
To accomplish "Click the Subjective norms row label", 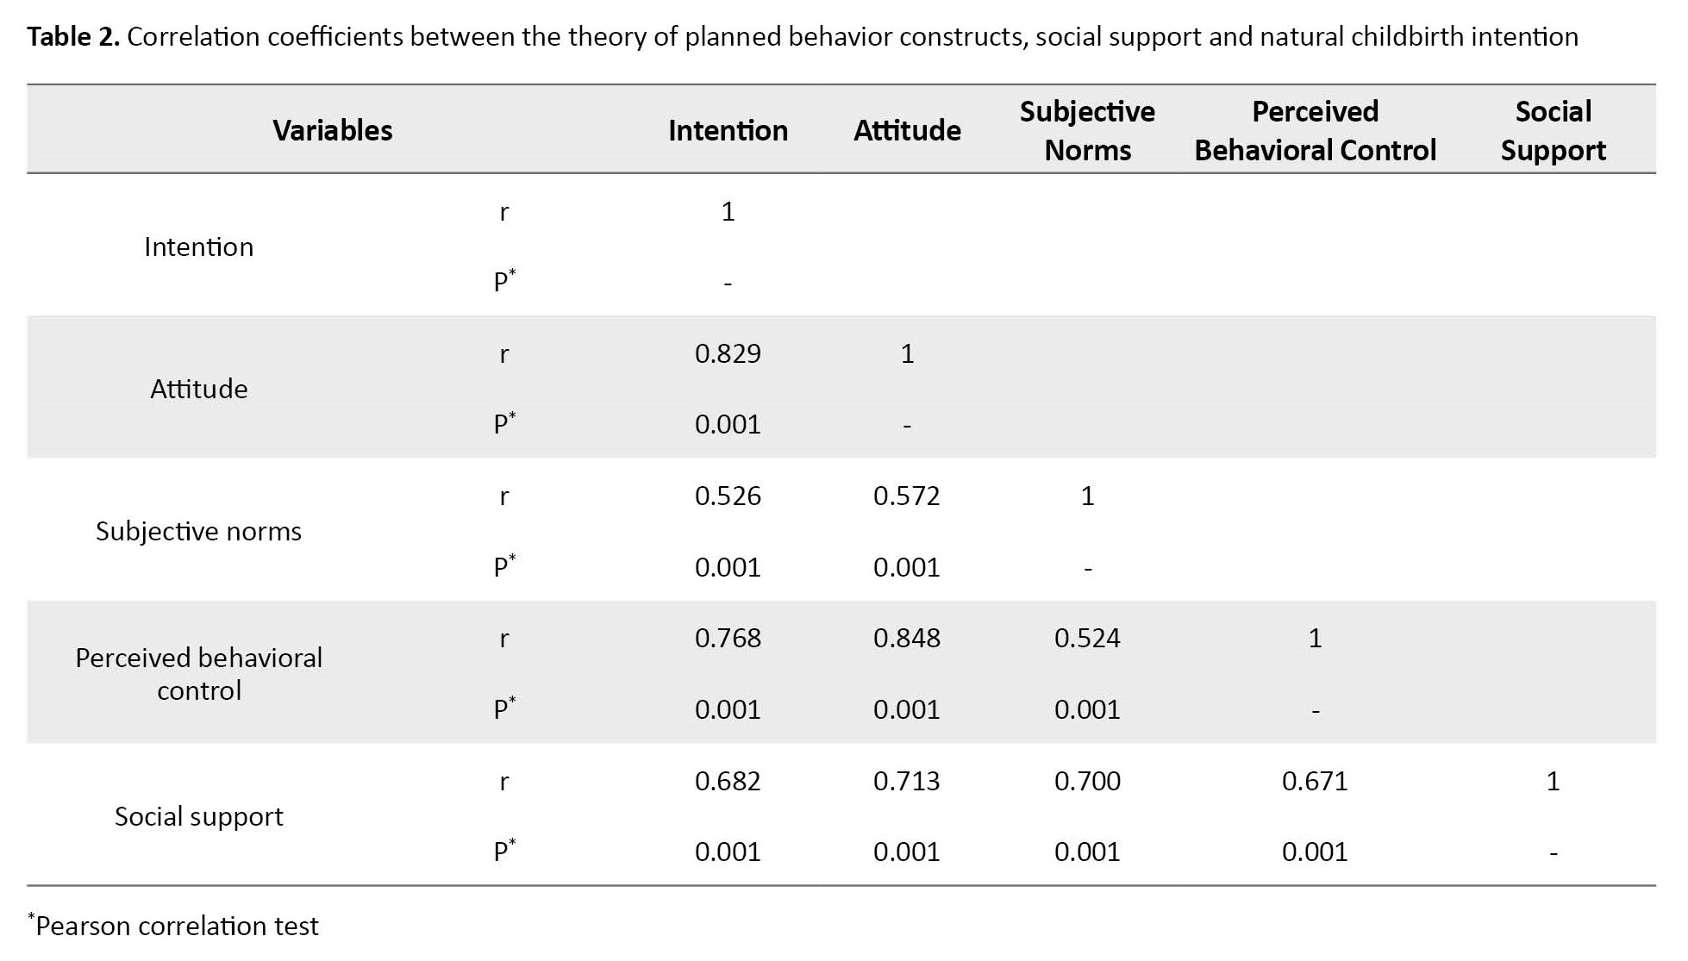I will coord(199,531).
